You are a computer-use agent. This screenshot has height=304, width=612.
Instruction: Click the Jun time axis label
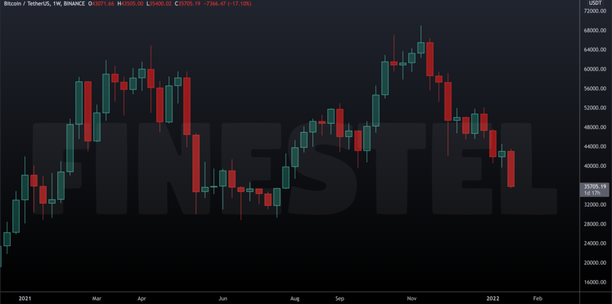[x=222, y=299]
